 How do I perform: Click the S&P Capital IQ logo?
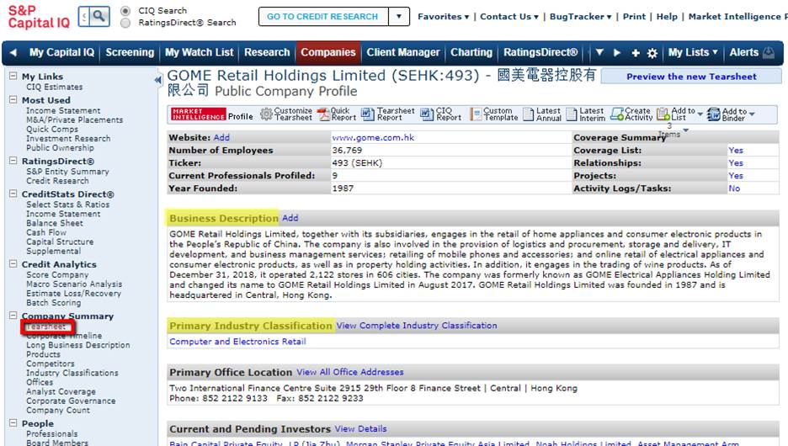pyautogui.click(x=40, y=17)
